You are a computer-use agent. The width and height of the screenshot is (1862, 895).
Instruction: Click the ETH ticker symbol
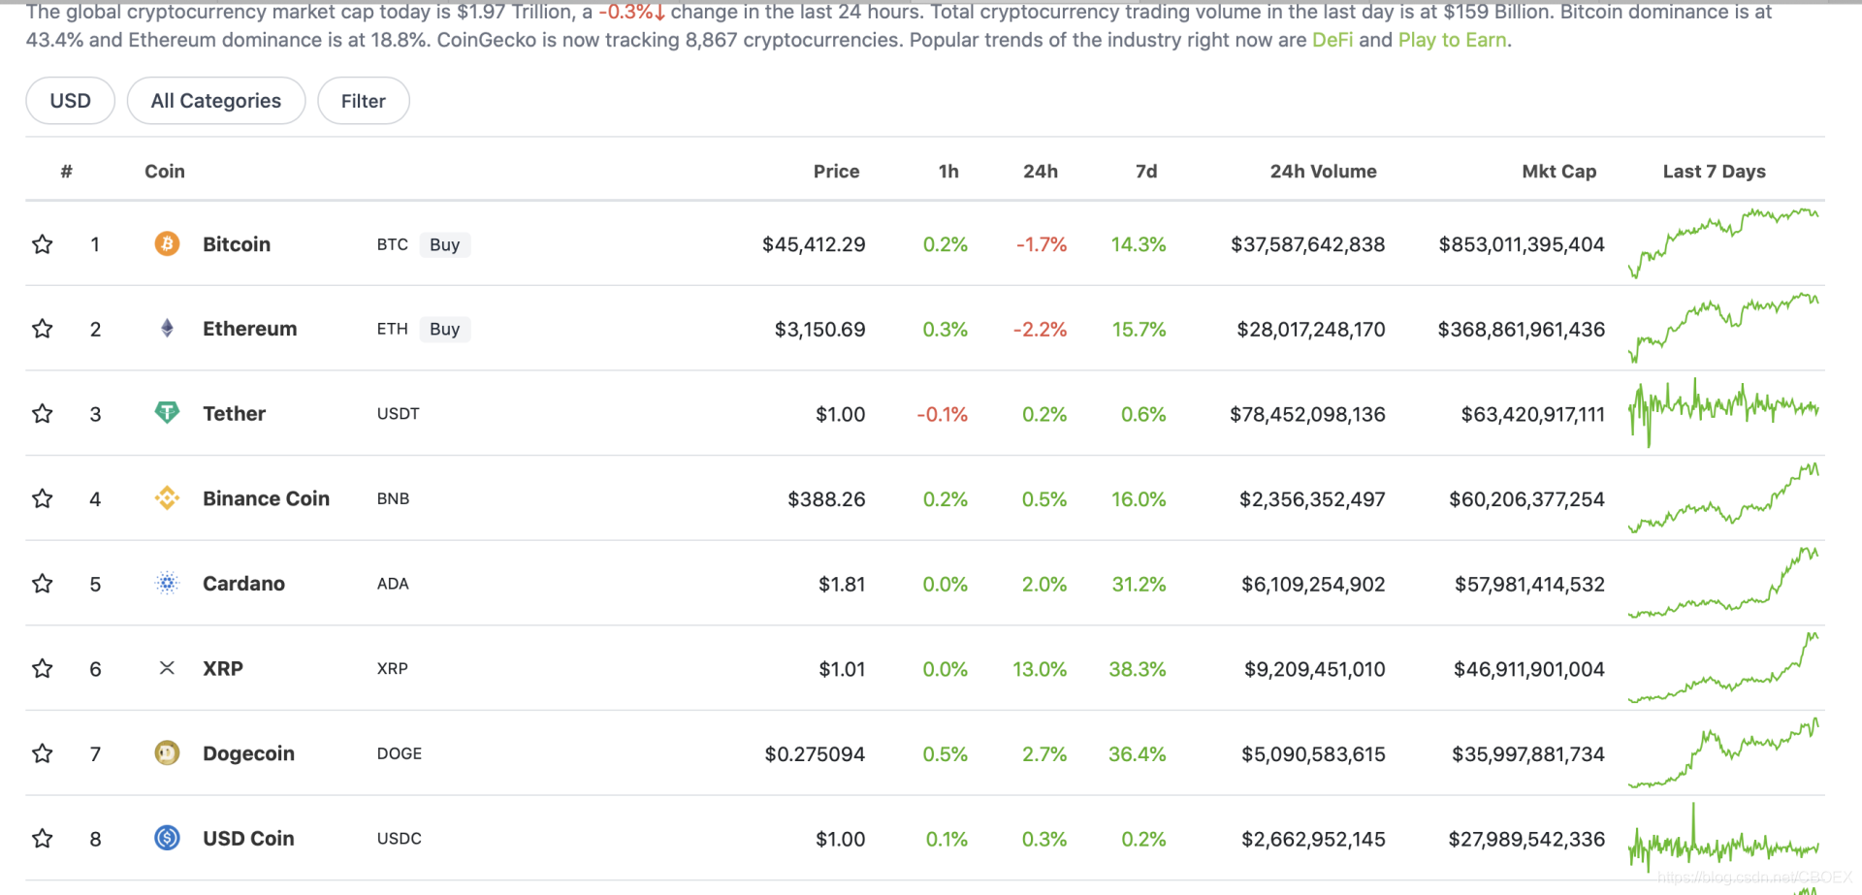click(393, 329)
